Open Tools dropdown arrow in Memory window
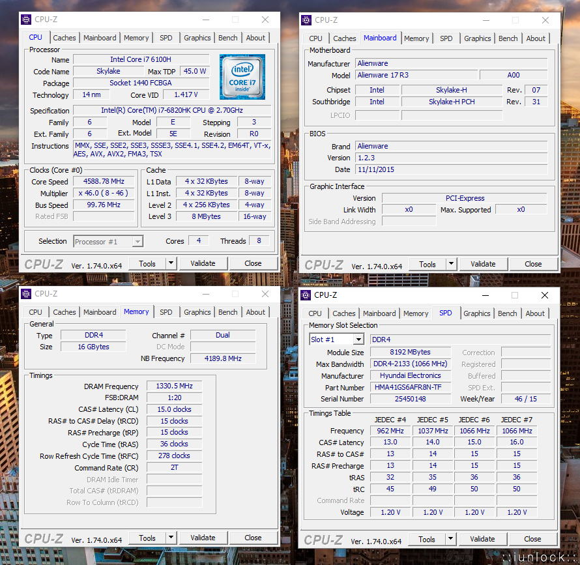The image size is (580, 565). tap(171, 538)
